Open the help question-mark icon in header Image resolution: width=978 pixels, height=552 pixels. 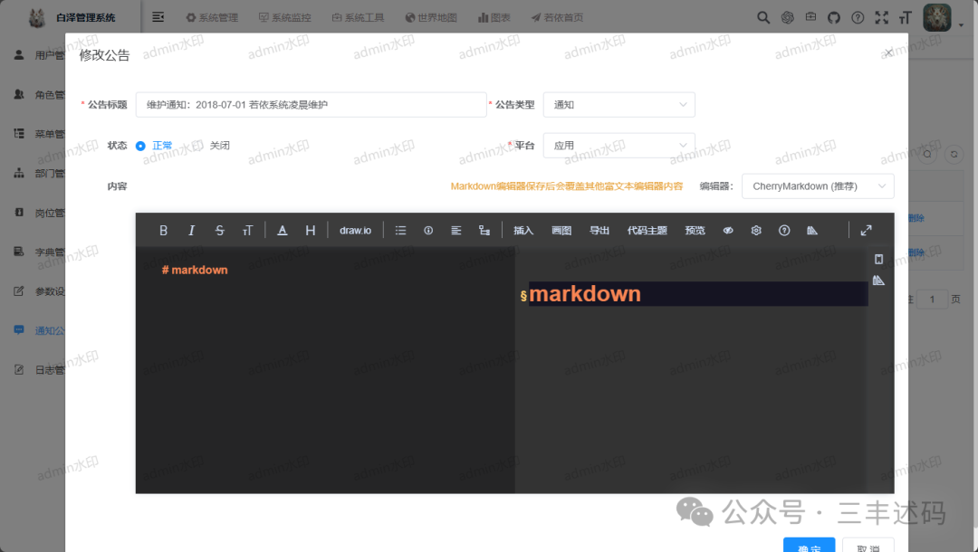(858, 17)
